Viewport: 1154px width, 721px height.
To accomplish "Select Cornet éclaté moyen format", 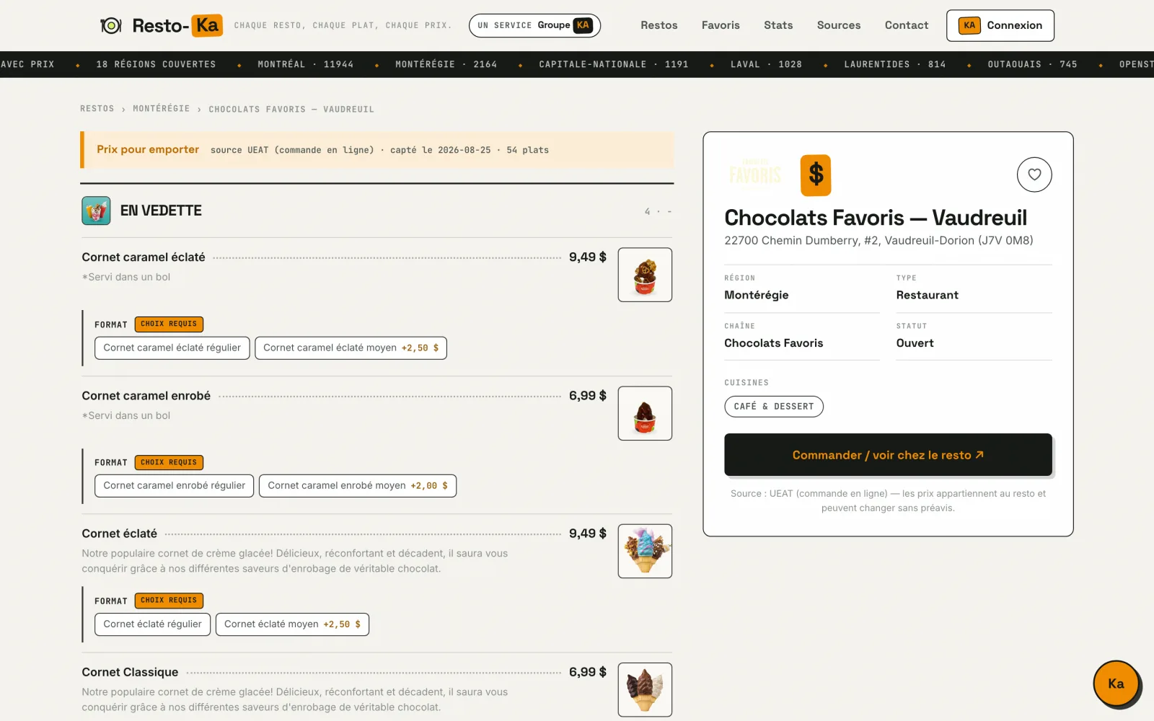I will pos(292,624).
